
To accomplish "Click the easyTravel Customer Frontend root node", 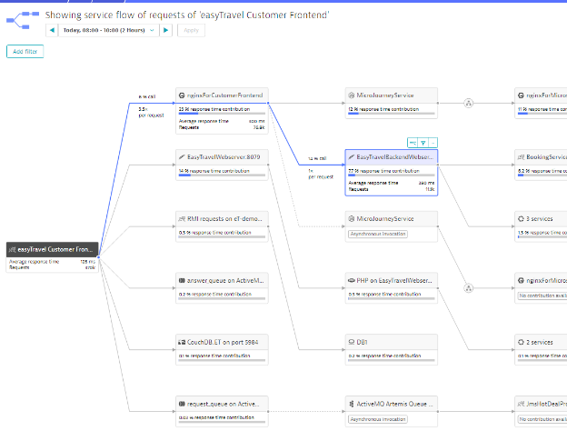I will point(53,249).
